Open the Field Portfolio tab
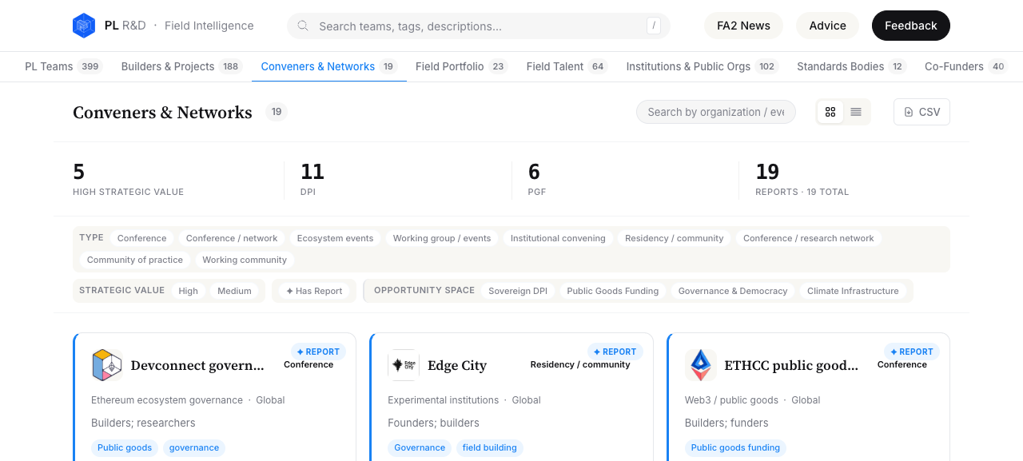This screenshot has height=461, width=1023. pyautogui.click(x=462, y=66)
